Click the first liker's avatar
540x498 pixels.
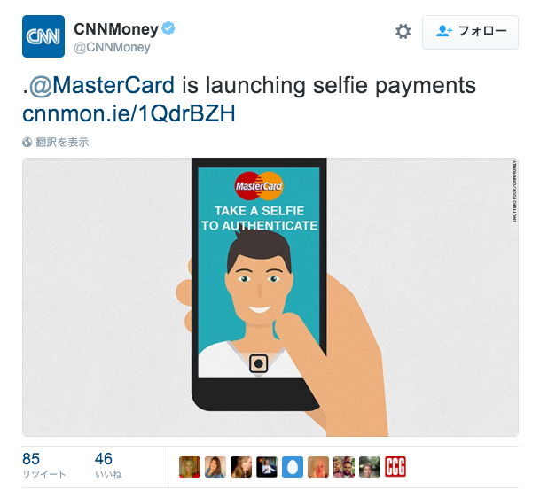[x=190, y=467]
